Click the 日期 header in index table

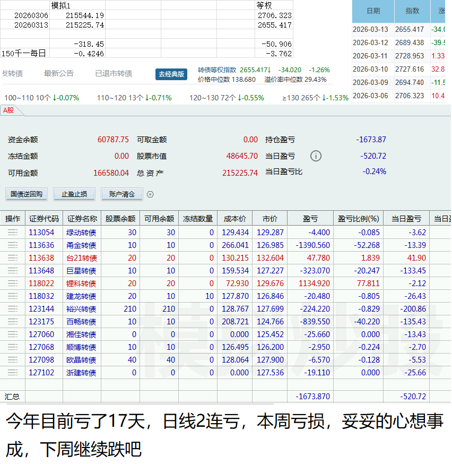pyautogui.click(x=373, y=11)
